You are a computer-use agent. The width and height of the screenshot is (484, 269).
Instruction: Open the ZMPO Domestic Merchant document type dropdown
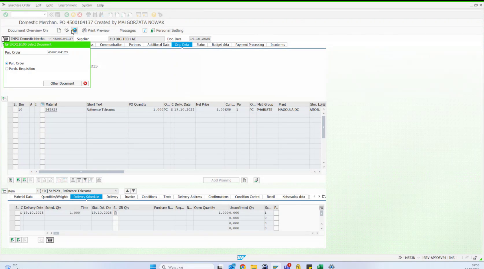49,39
